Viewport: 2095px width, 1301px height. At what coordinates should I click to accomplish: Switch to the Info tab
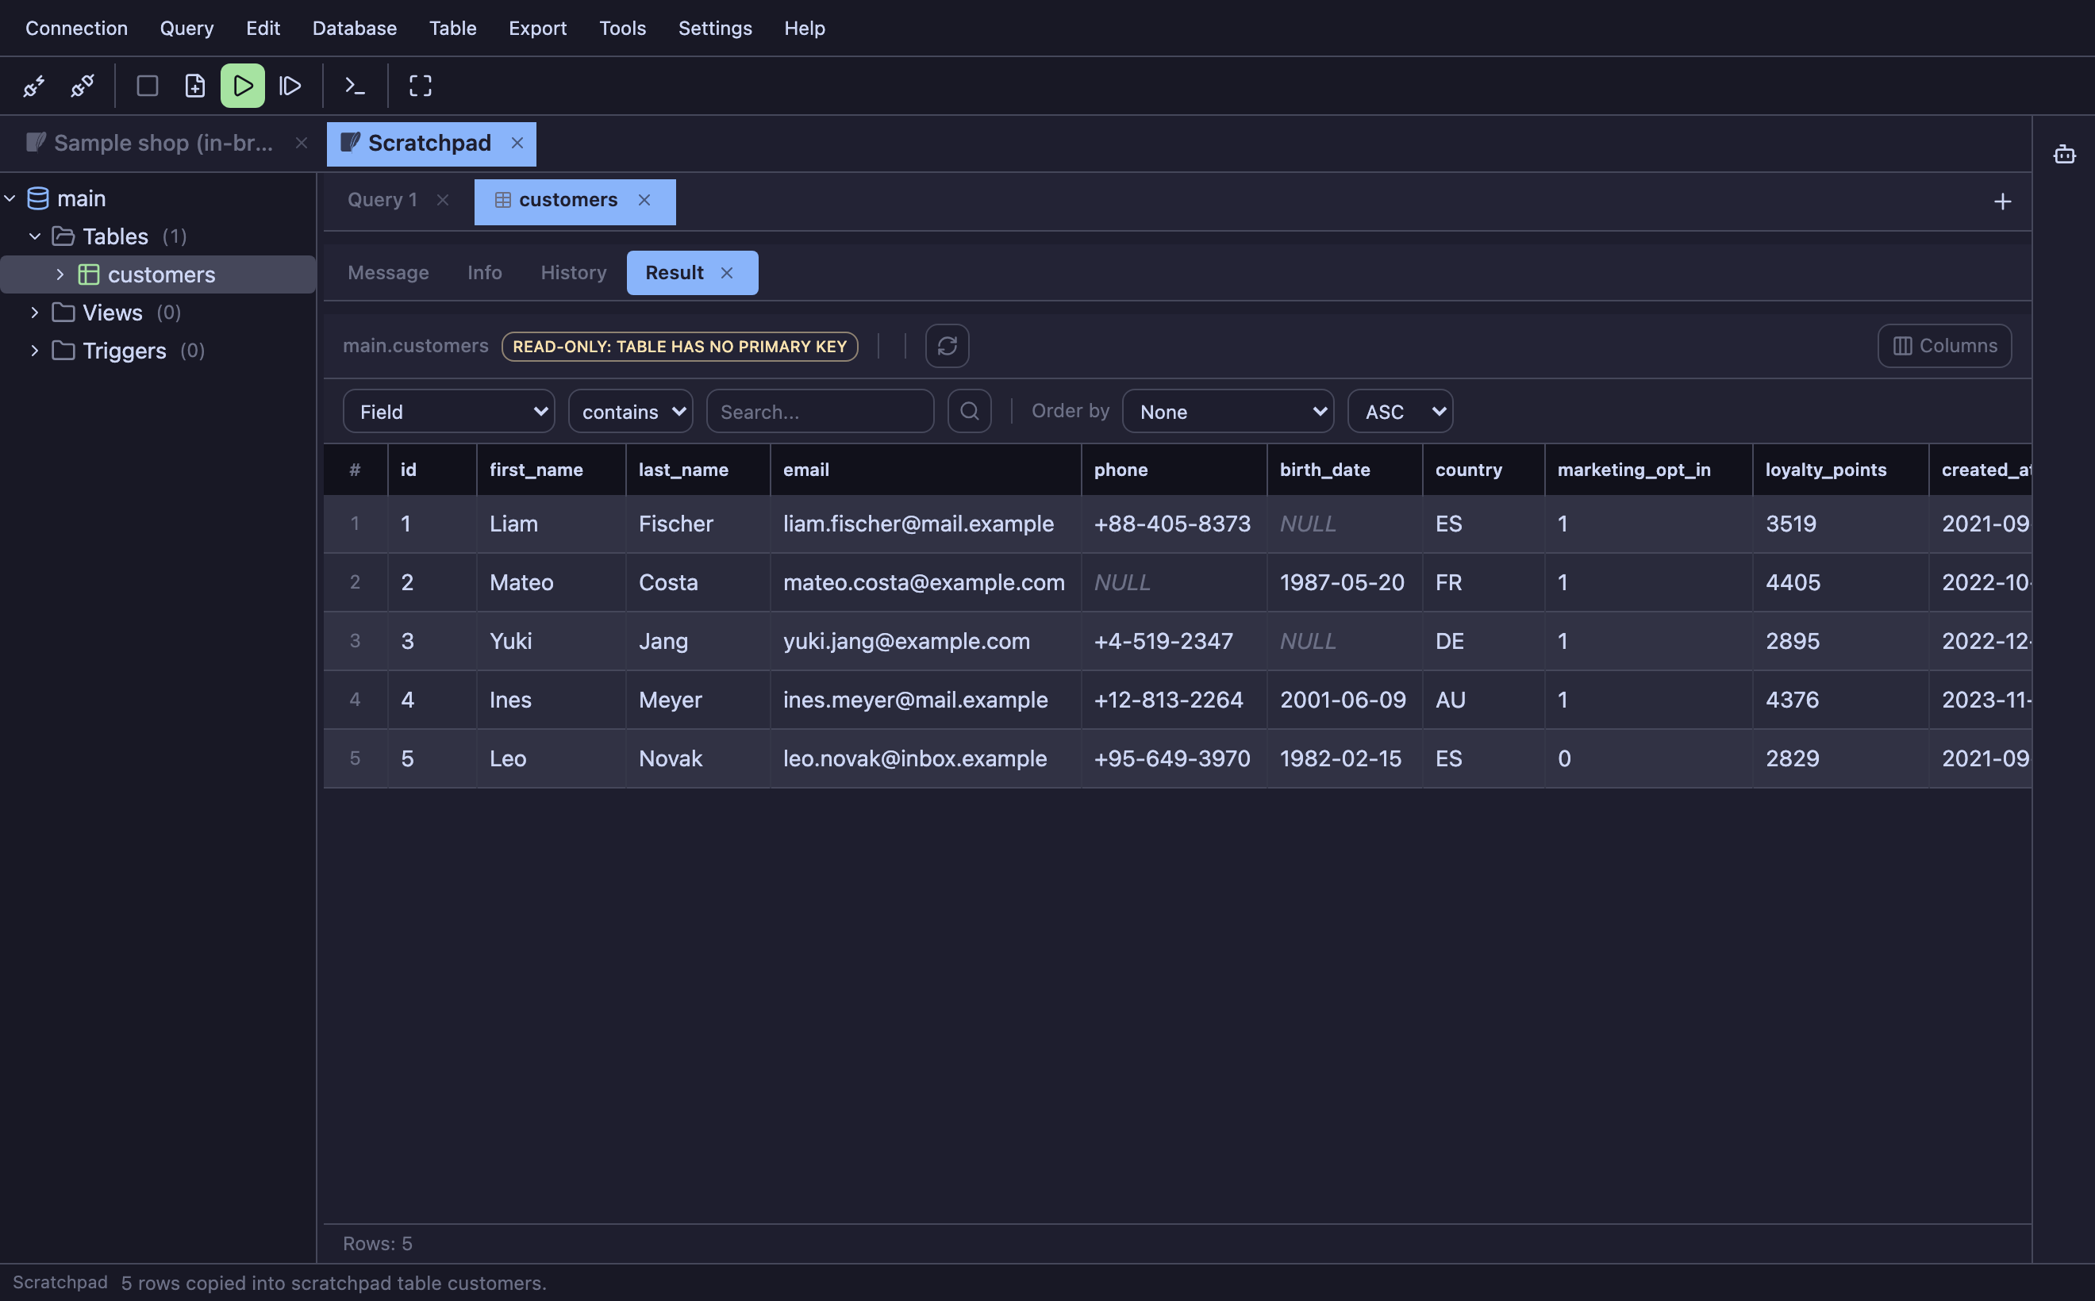[x=485, y=273]
